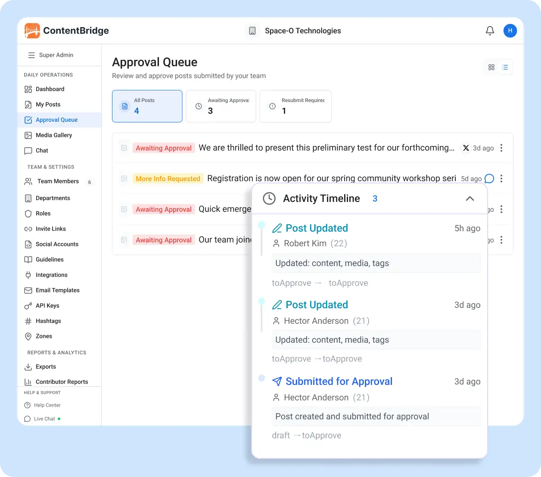Switch to list view layout
The width and height of the screenshot is (541, 477).
pyautogui.click(x=505, y=67)
